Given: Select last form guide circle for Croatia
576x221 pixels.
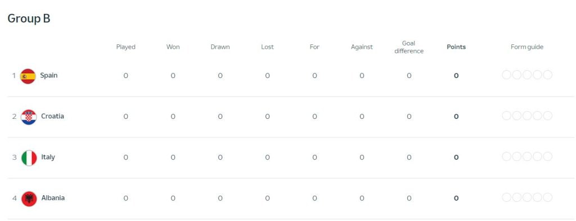Looking at the screenshot, I should 548,116.
